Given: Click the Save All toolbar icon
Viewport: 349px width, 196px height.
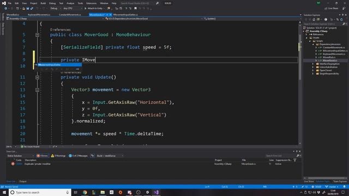Looking at the screenshot, I should [x=32, y=9].
